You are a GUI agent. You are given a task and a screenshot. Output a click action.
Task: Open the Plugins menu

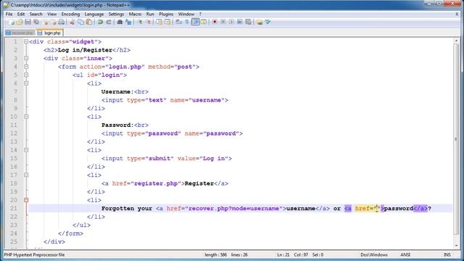166,14
